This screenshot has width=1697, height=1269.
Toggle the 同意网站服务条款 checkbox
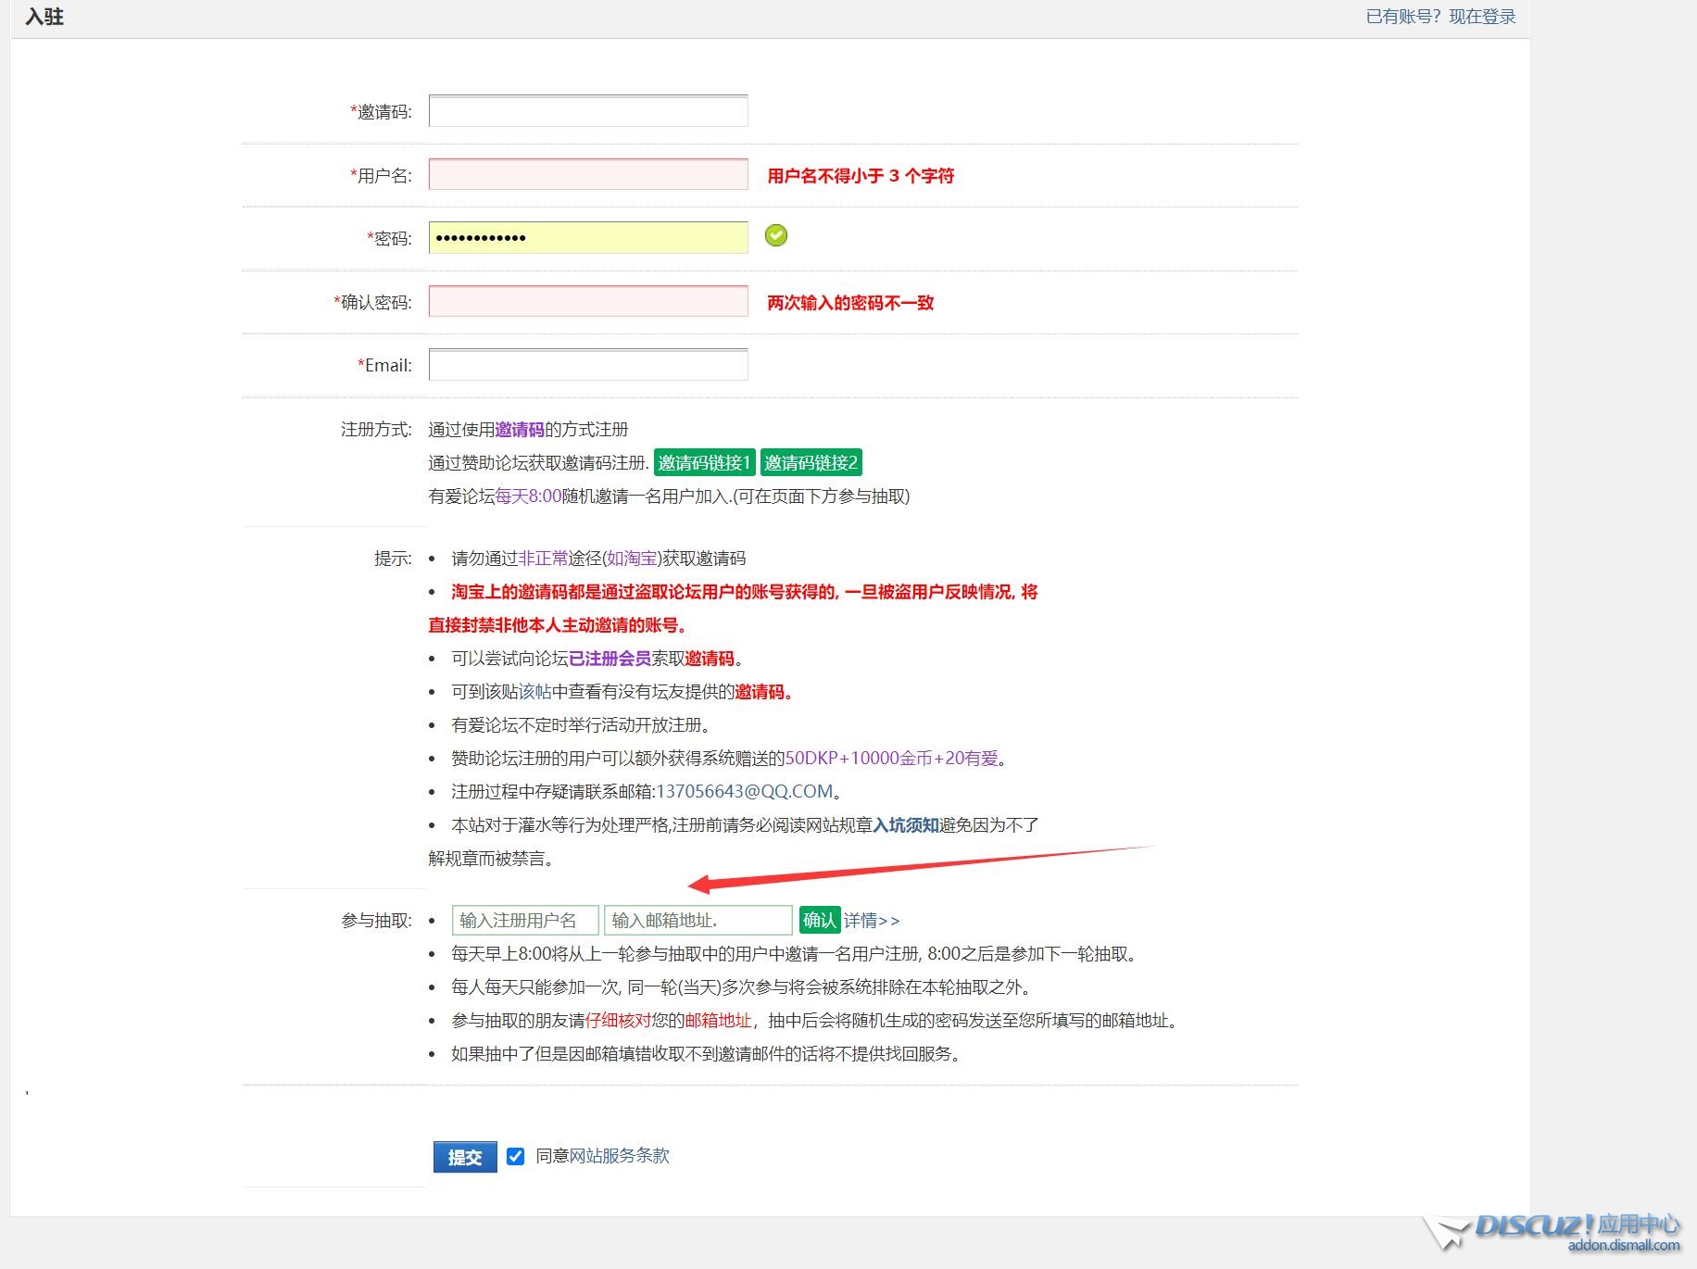[x=516, y=1156]
